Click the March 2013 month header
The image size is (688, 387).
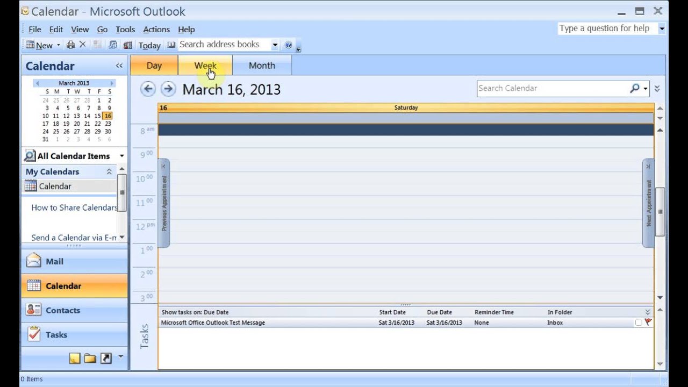pyautogui.click(x=74, y=83)
